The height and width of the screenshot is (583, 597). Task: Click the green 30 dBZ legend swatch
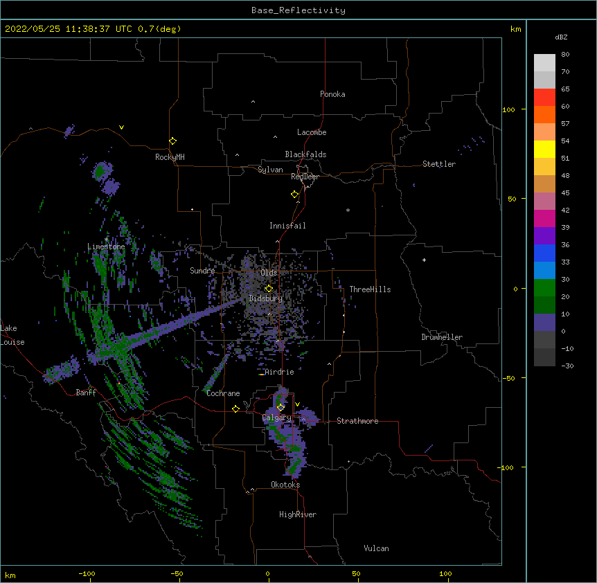click(544, 288)
